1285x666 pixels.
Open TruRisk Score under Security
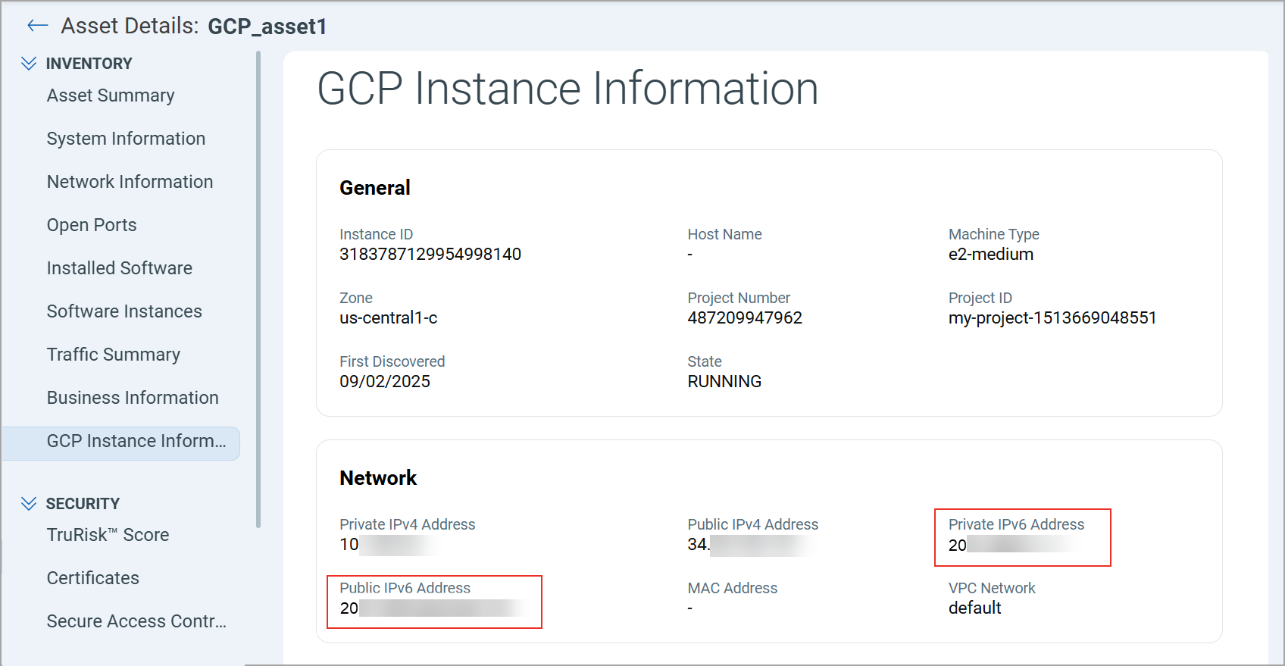108,535
